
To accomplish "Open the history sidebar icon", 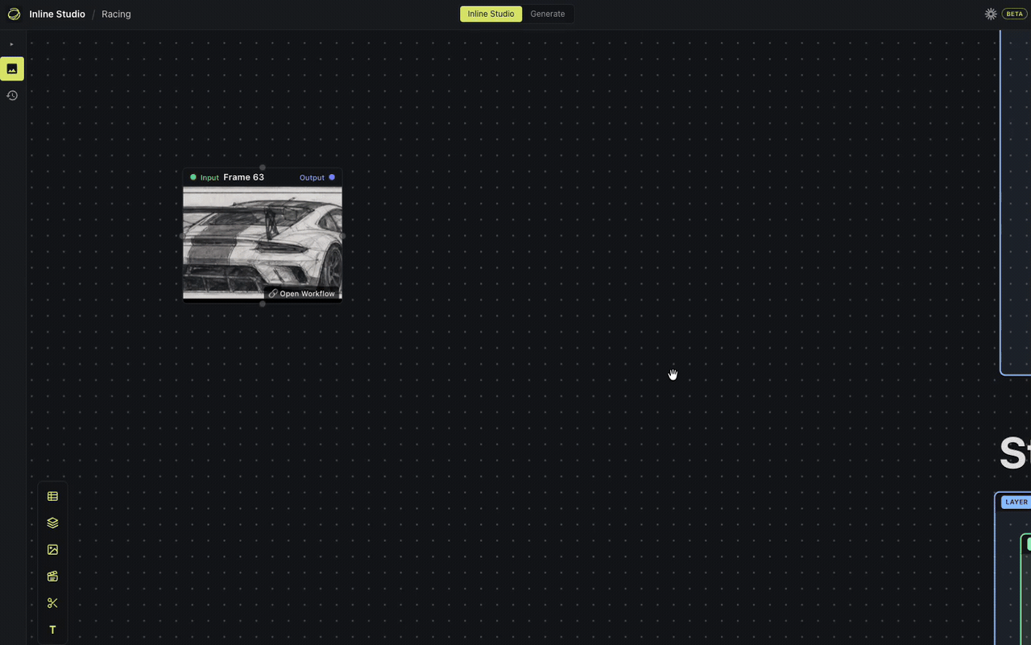I will tap(12, 95).
